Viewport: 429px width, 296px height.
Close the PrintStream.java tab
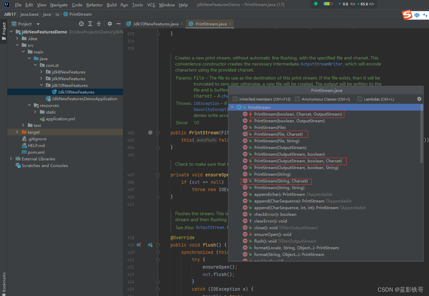230,24
